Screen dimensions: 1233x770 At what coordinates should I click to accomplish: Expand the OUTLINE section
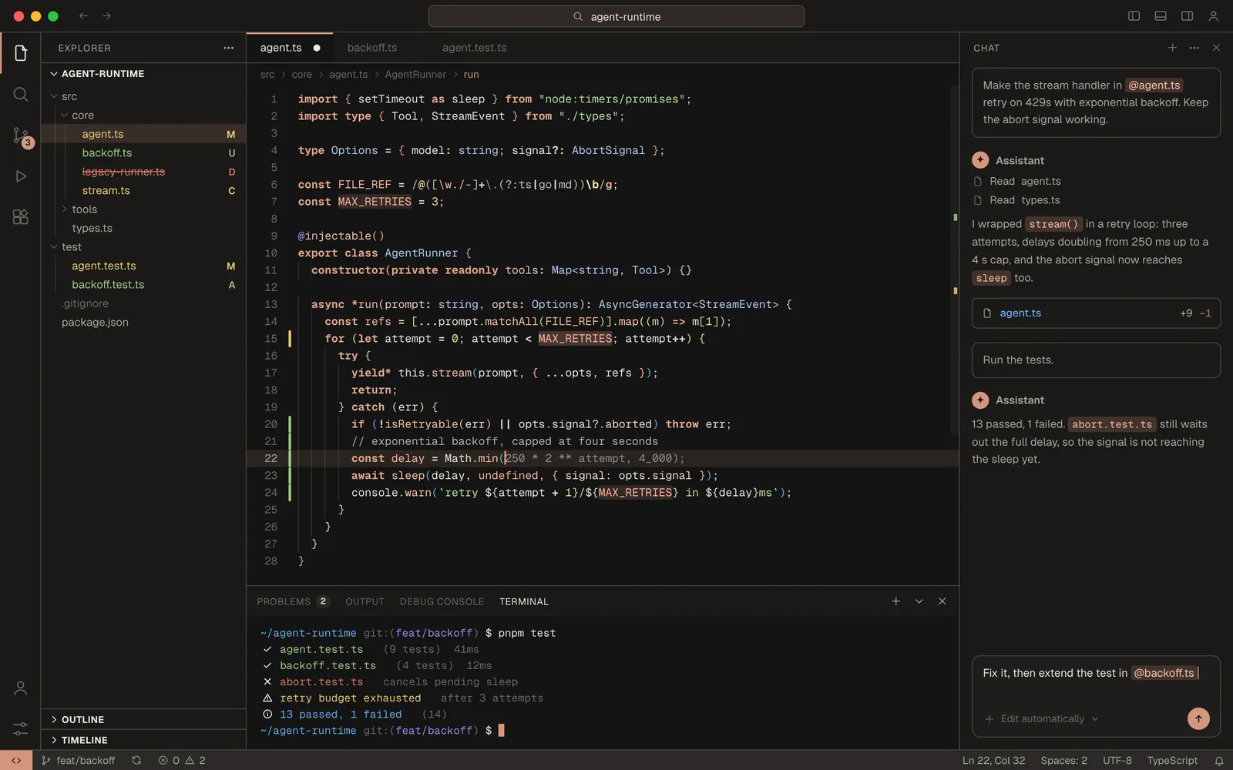[143, 719]
